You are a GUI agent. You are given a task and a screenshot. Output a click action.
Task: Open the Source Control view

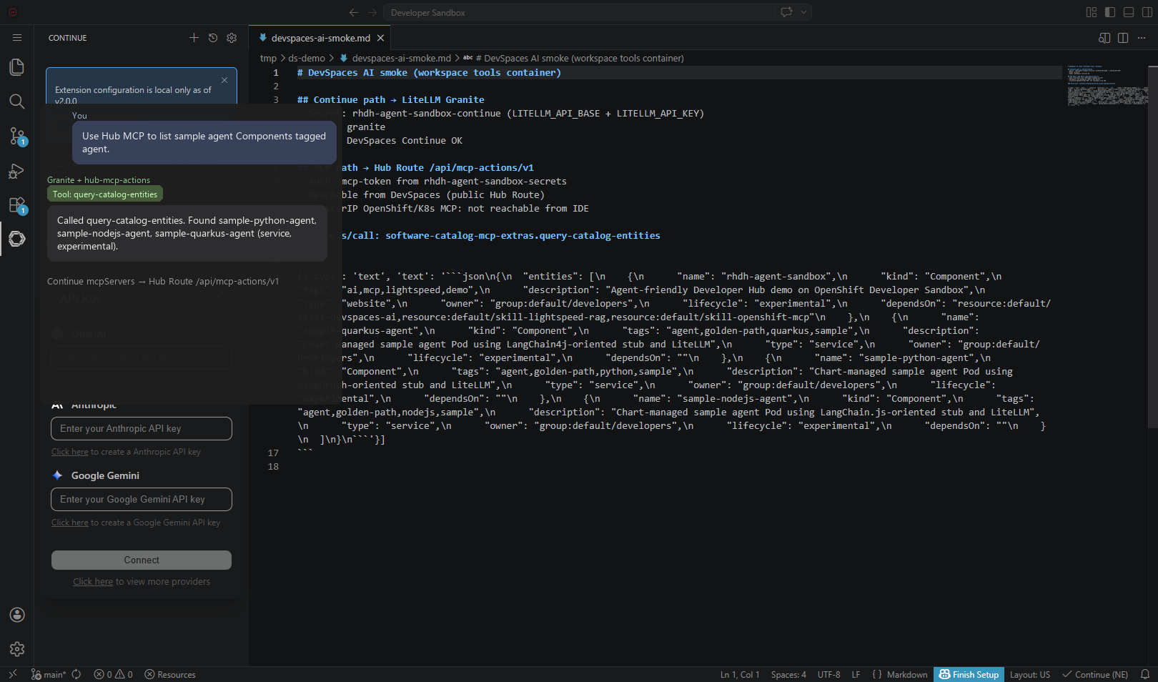(x=17, y=136)
